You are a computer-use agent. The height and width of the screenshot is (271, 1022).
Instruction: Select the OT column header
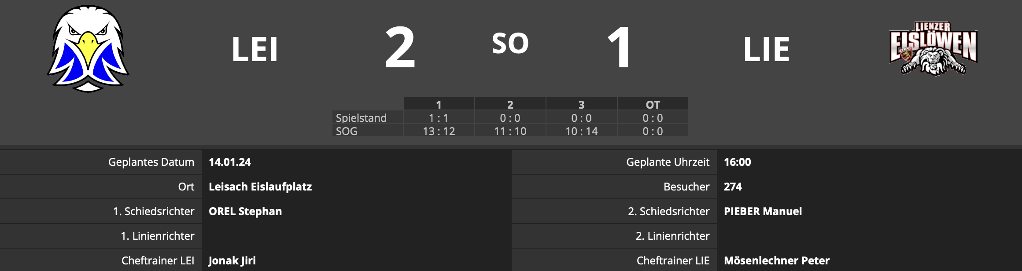pyautogui.click(x=653, y=104)
